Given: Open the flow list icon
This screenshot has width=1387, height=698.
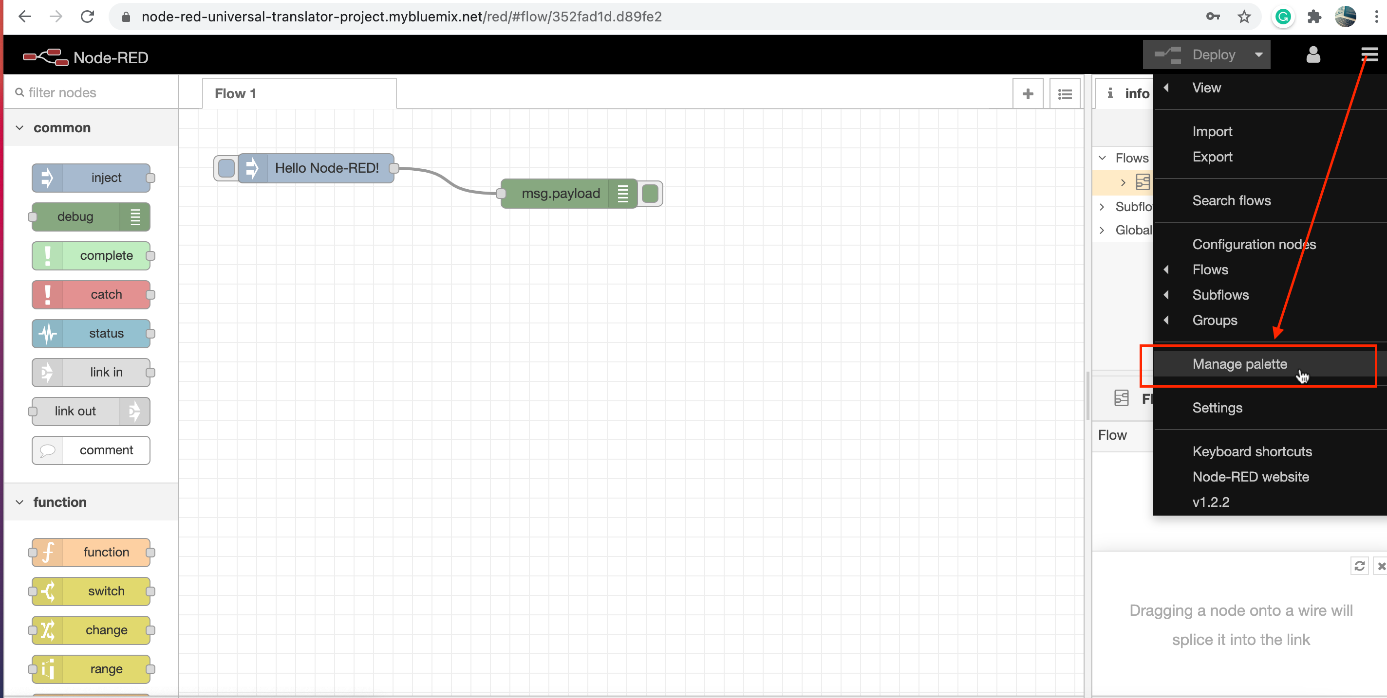Looking at the screenshot, I should click(x=1065, y=93).
